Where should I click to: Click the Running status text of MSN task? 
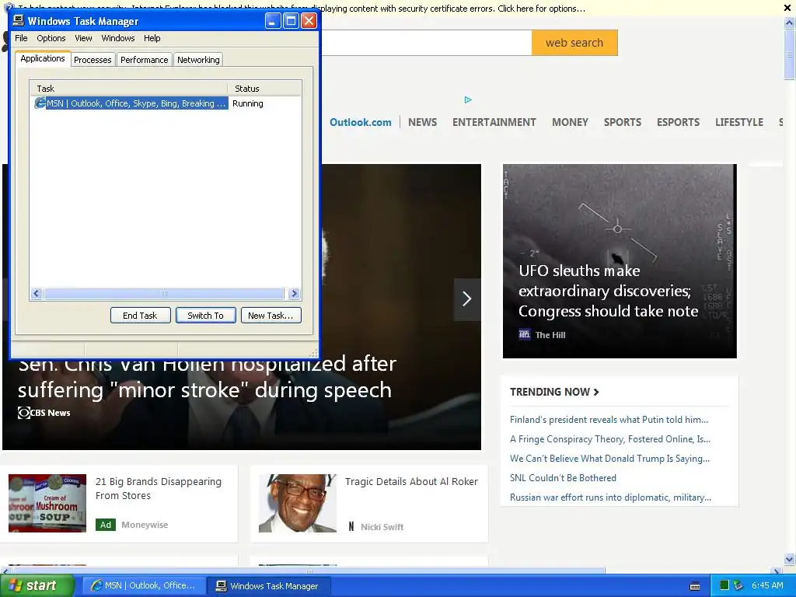coord(248,103)
